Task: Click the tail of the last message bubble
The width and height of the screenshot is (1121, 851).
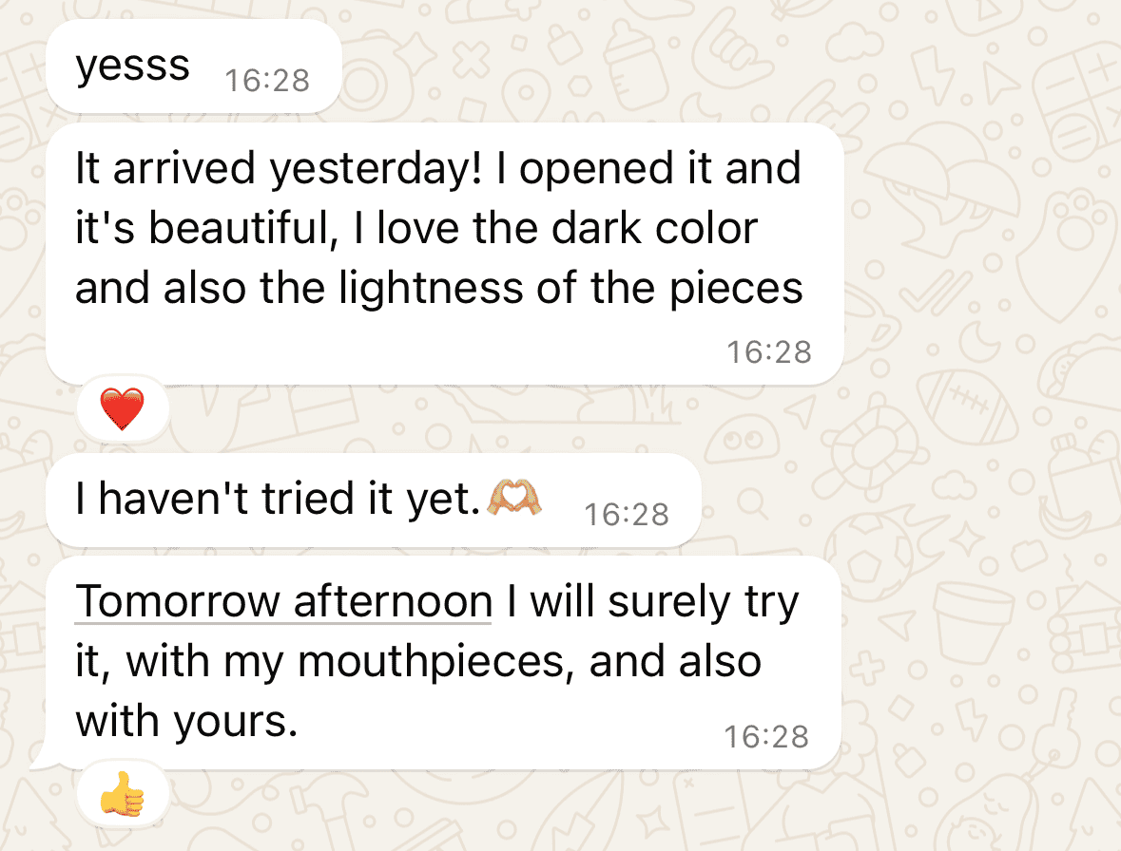Action: pyautogui.click(x=38, y=762)
